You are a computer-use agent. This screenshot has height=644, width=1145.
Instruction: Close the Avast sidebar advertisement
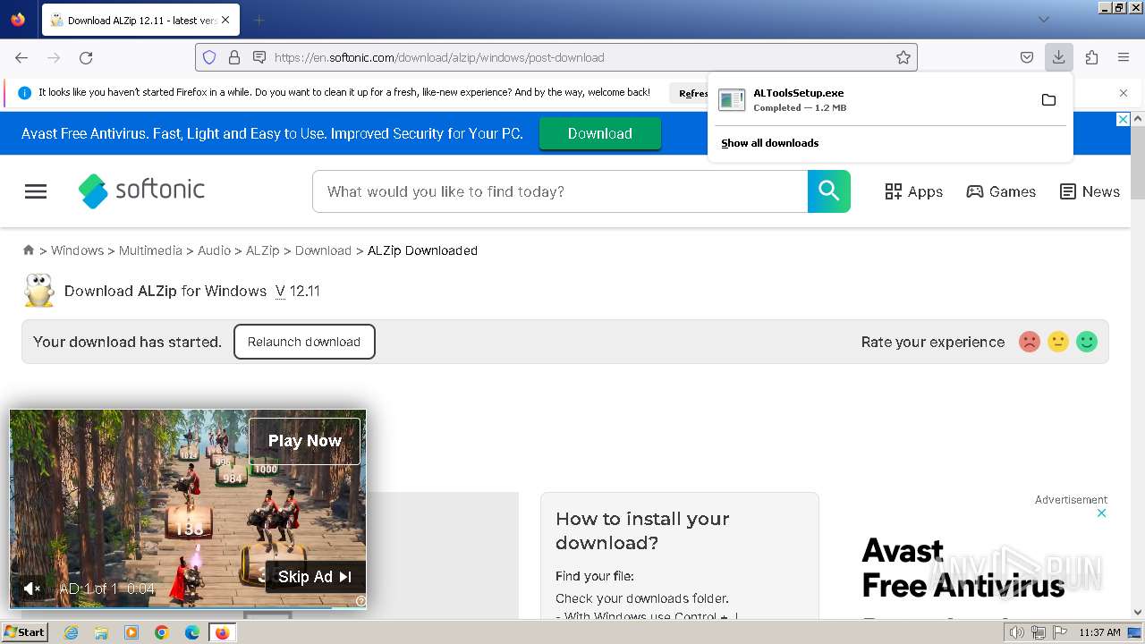pos(1102,513)
